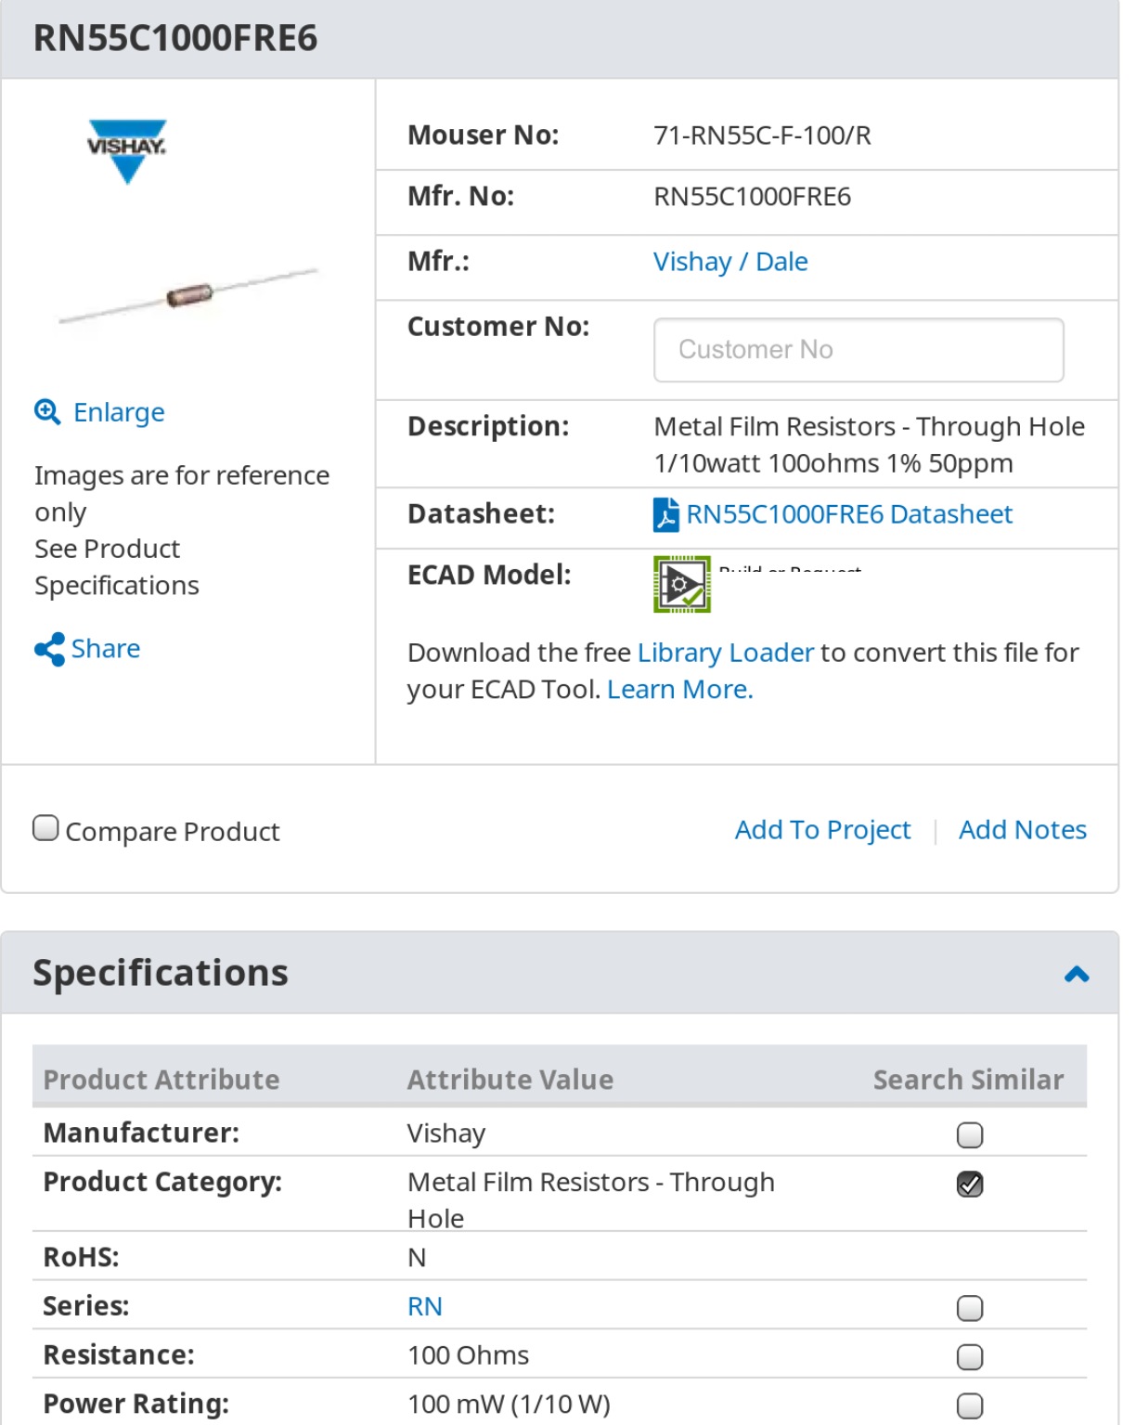Click the PDF datasheet icon
Viewport: 1136px width, 1425px height.
click(666, 515)
